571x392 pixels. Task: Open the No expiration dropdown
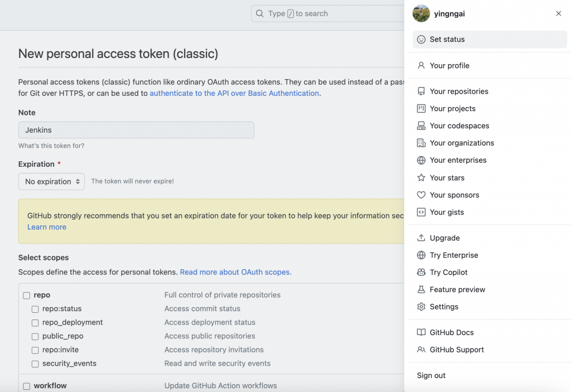(x=51, y=182)
